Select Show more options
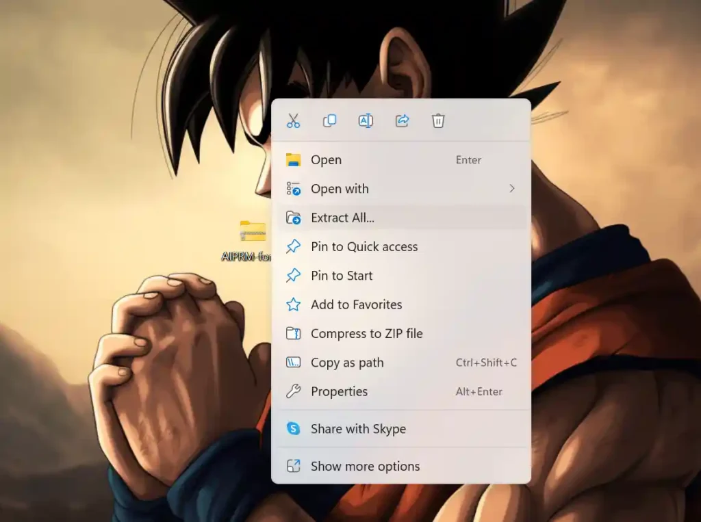701x522 pixels. [x=401, y=467]
